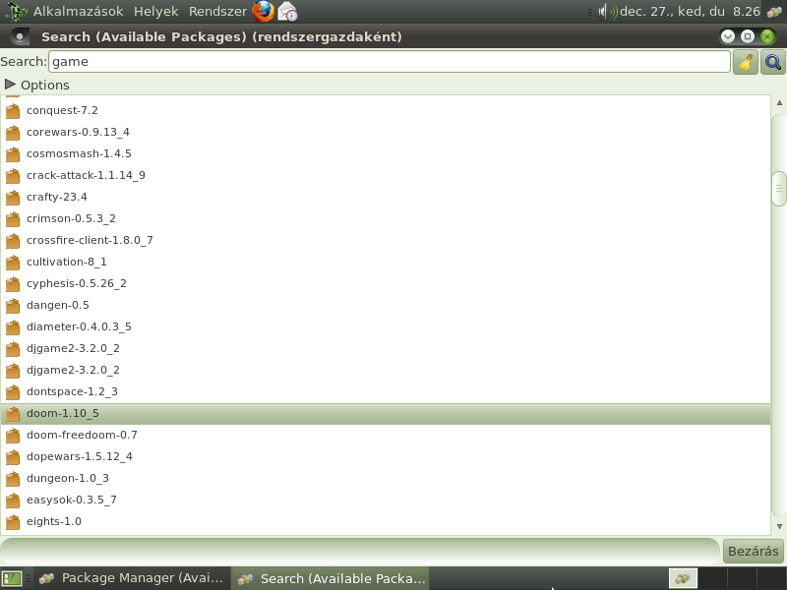This screenshot has width=787, height=590.
Task: Click package icon beside easysok-0.3.5_7
Action: pyautogui.click(x=13, y=500)
